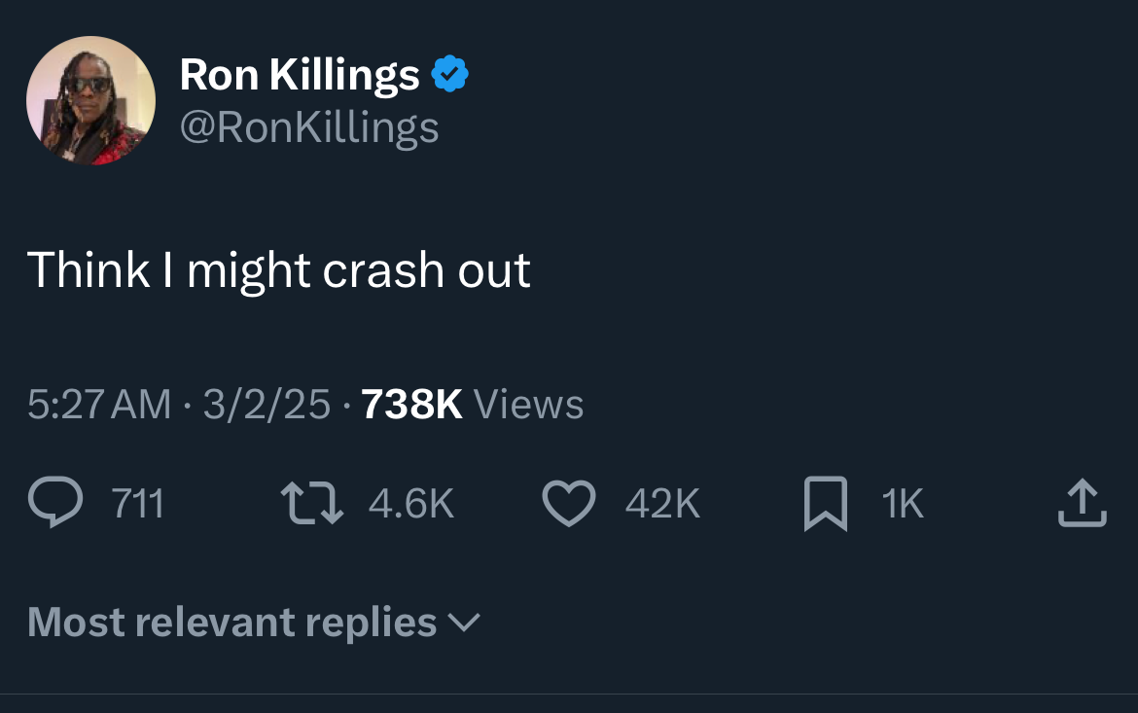The width and height of the screenshot is (1138, 713).
Task: Click the blue verified checkmark badge
Action: [x=450, y=75]
